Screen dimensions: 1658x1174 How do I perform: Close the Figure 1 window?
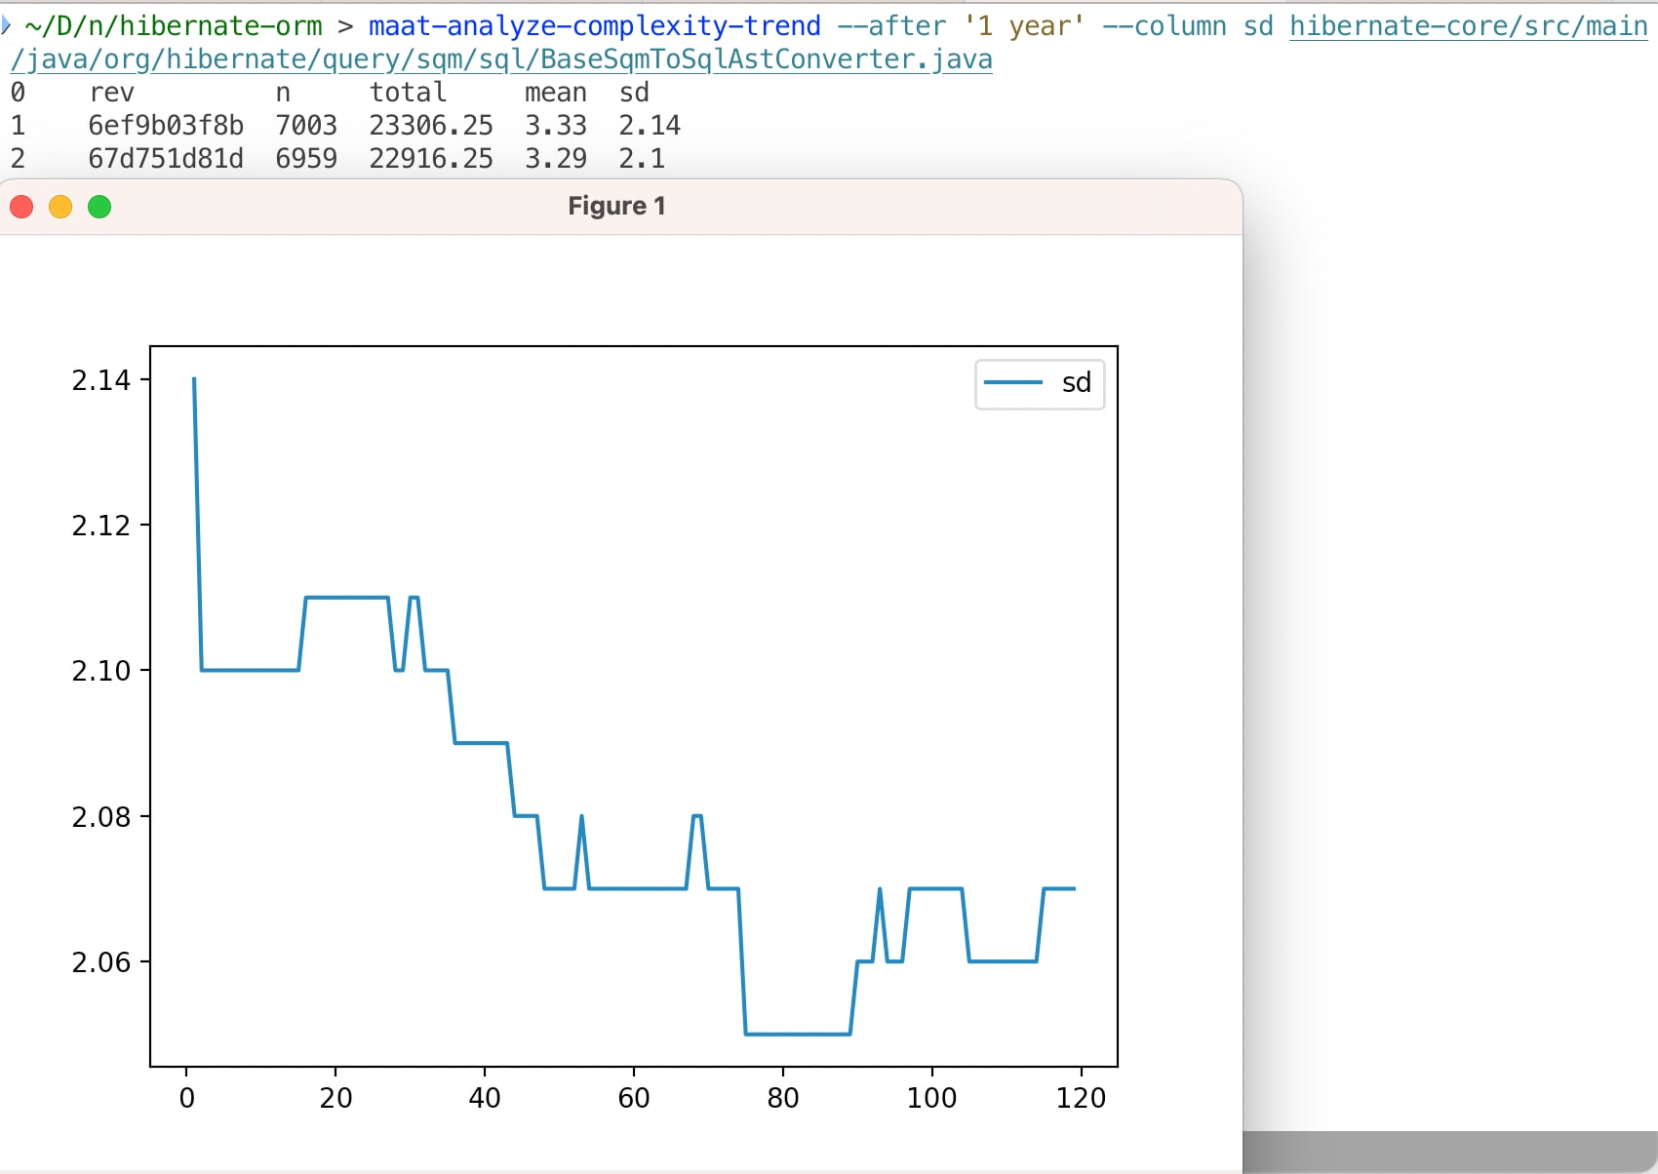point(21,207)
